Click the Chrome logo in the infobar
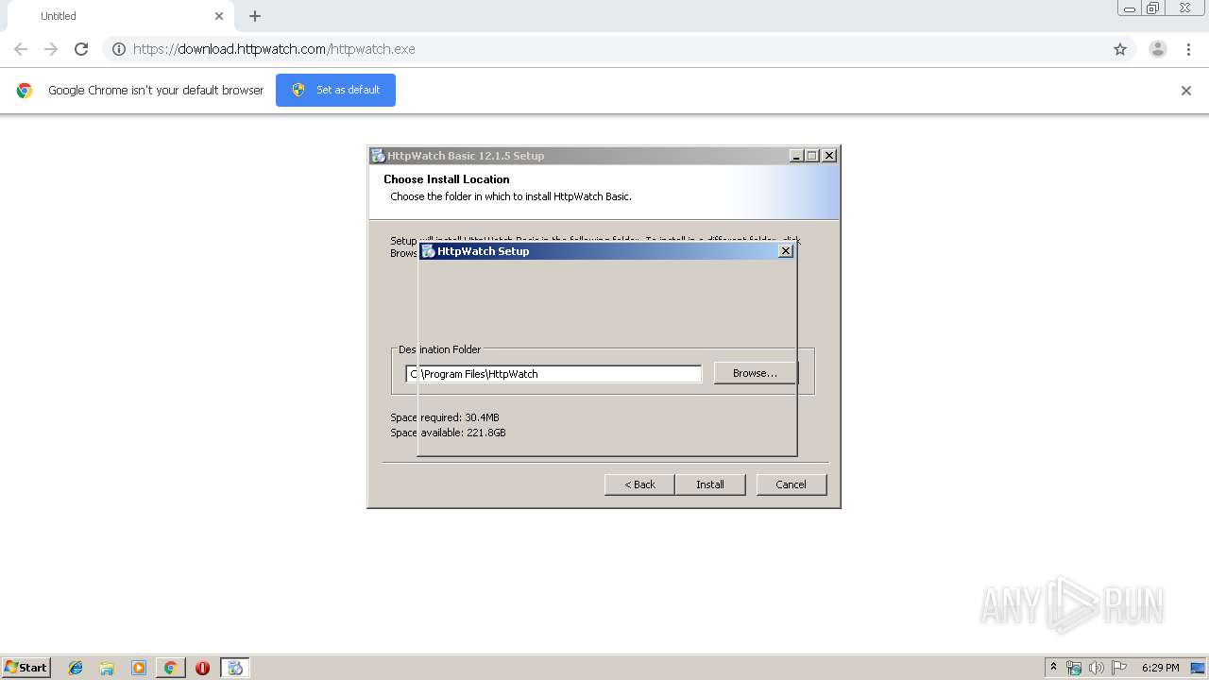Viewport: 1209px width, 680px height. (x=25, y=91)
